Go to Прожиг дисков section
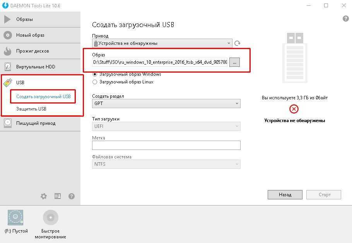Viewport: 352px width, 243px height. tap(32, 51)
